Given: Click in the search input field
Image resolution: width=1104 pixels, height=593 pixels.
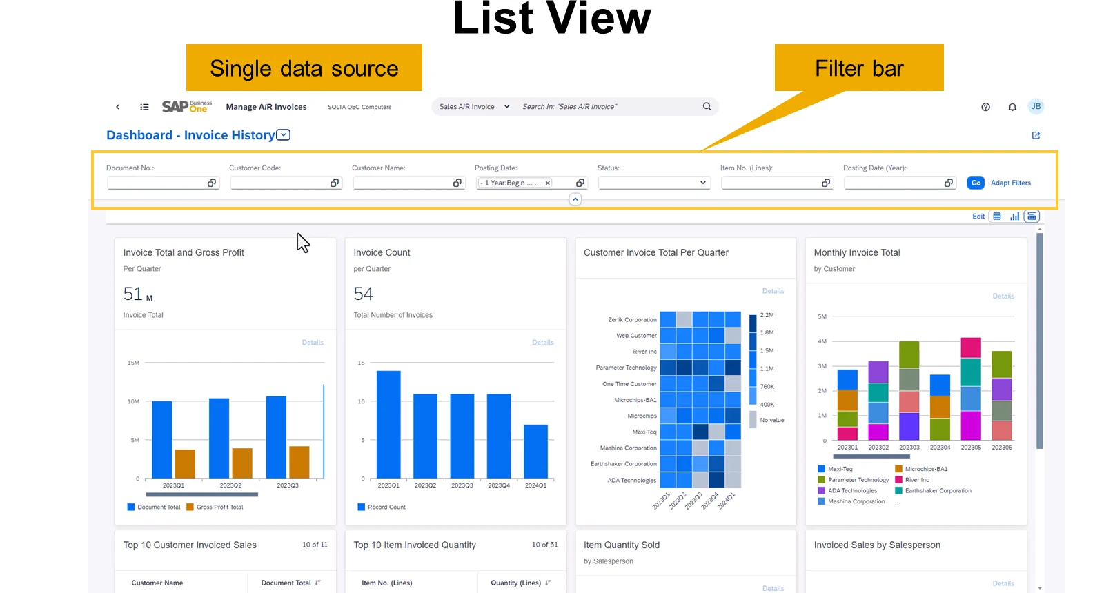Looking at the screenshot, I should coord(607,107).
